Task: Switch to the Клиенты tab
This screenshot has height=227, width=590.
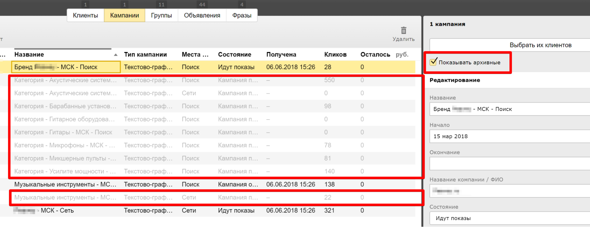Action: 85,15
